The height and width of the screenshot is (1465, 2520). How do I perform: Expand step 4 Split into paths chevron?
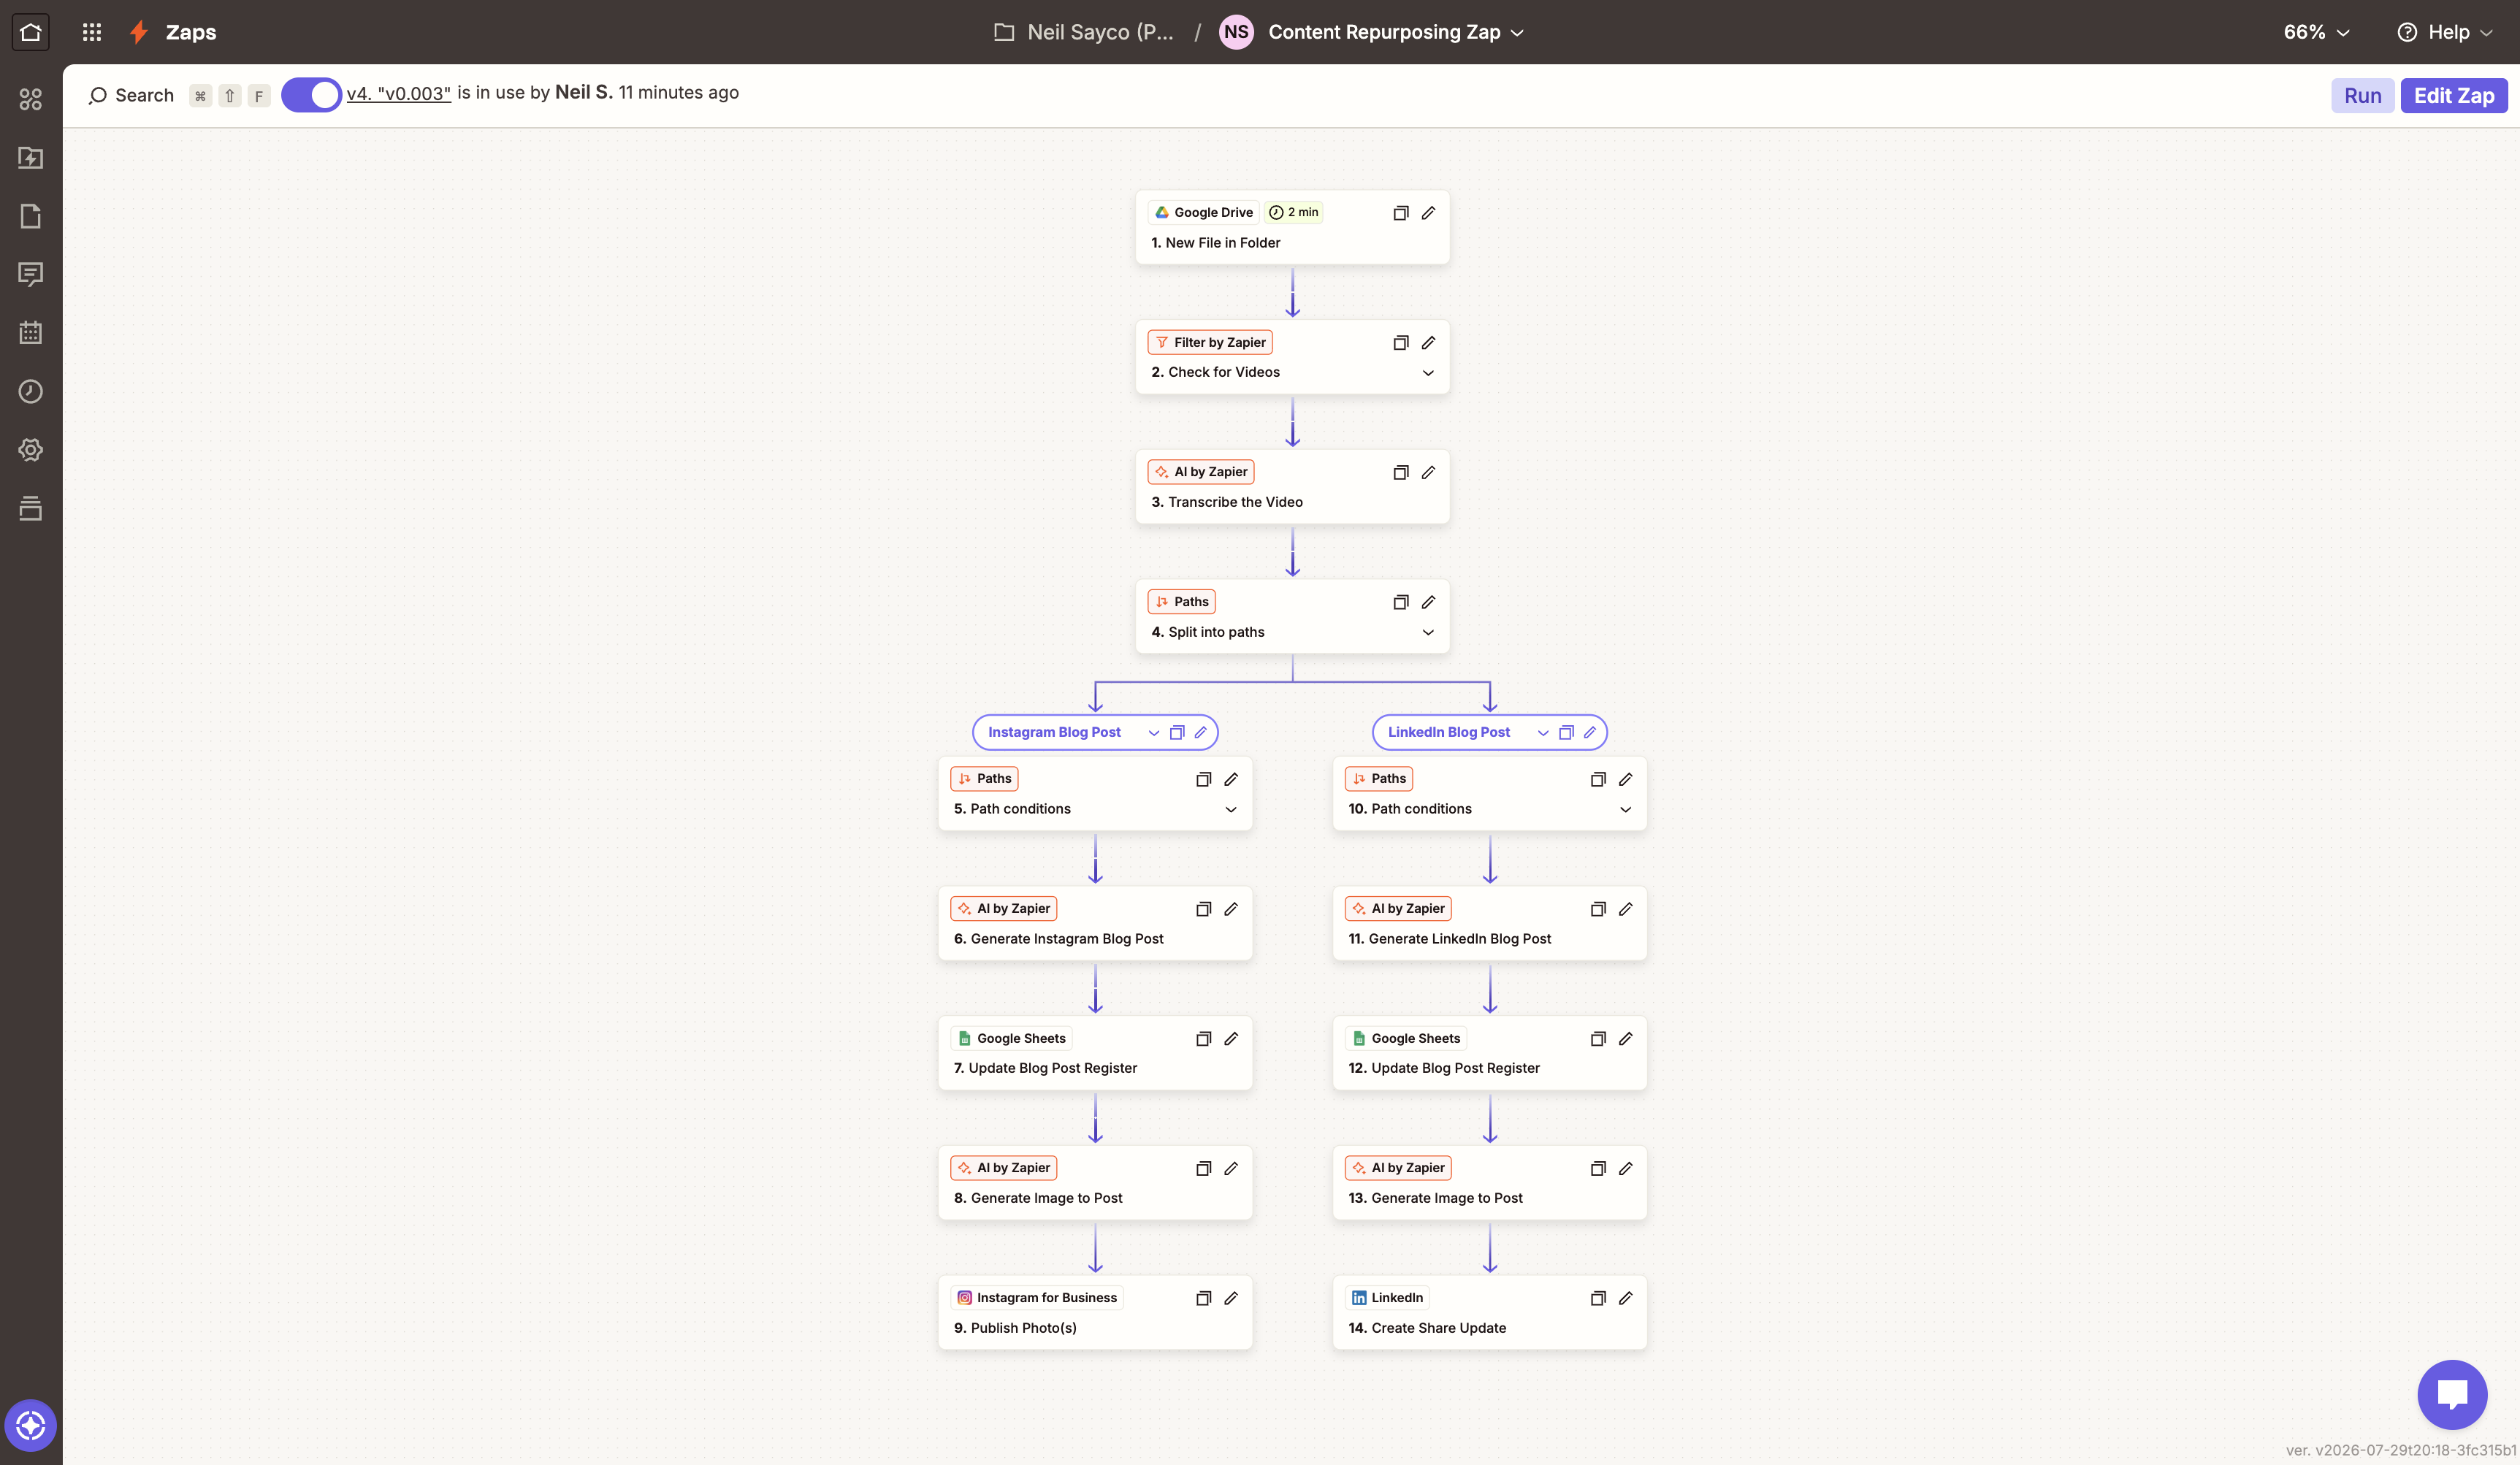click(1428, 632)
